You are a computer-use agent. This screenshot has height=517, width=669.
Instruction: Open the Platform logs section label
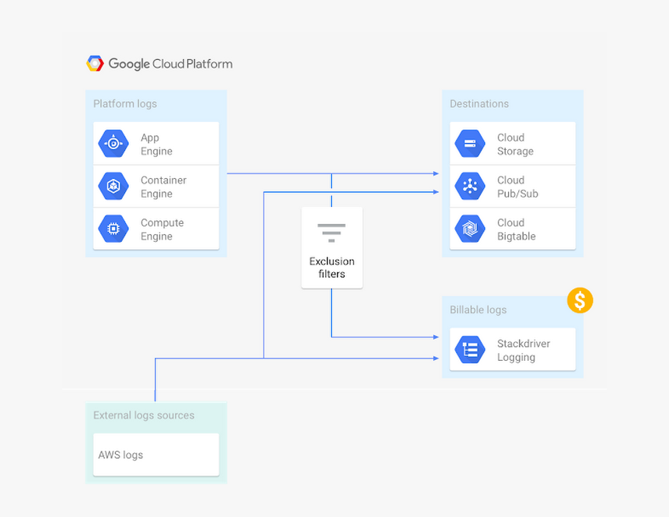[x=124, y=103]
